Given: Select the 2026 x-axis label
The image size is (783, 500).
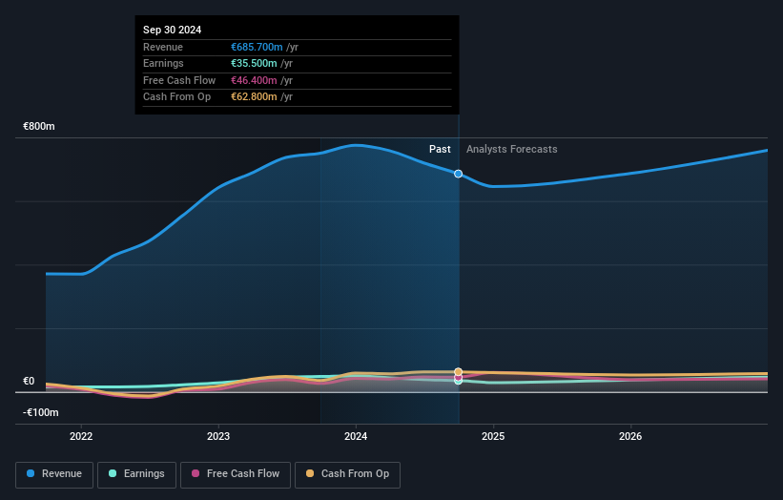Looking at the screenshot, I should point(630,436).
